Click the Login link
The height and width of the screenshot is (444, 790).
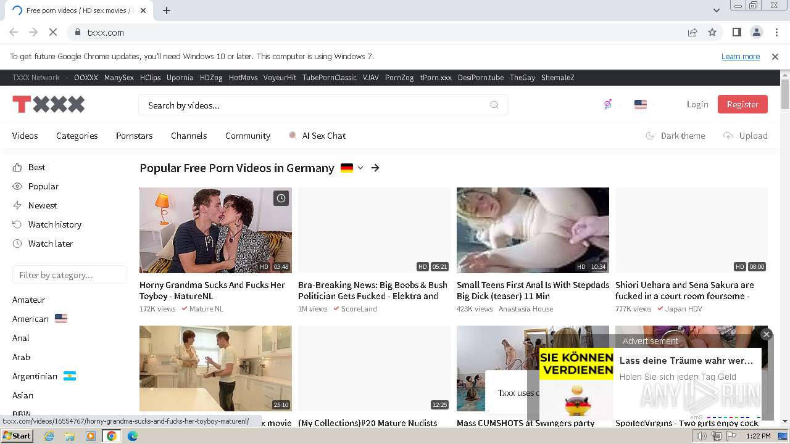click(697, 104)
